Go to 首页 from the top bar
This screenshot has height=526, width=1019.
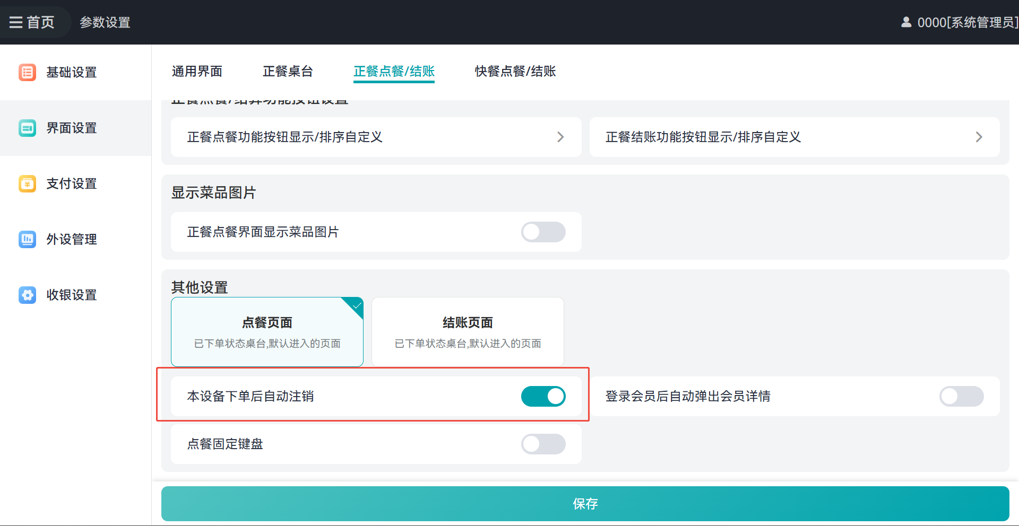tap(41, 22)
